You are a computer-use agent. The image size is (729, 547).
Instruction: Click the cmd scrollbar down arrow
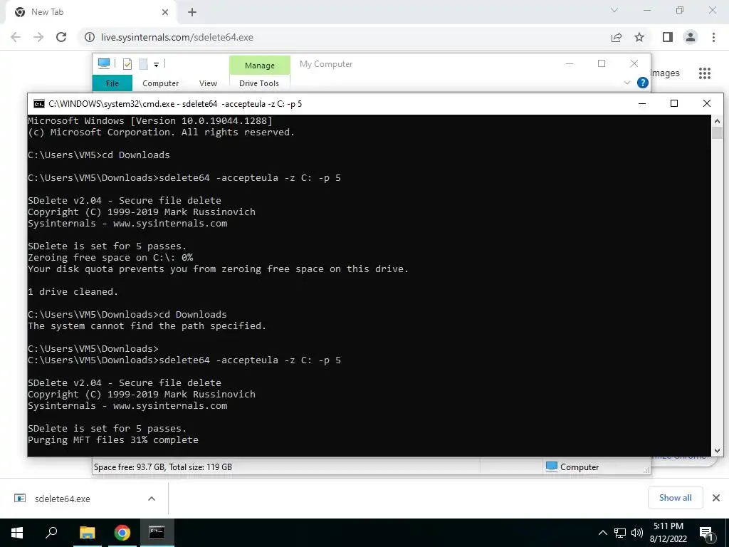pyautogui.click(x=717, y=450)
